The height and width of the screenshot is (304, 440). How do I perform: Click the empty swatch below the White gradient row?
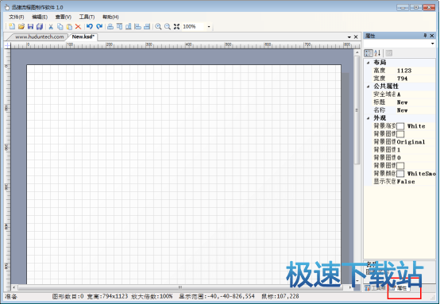[400, 134]
